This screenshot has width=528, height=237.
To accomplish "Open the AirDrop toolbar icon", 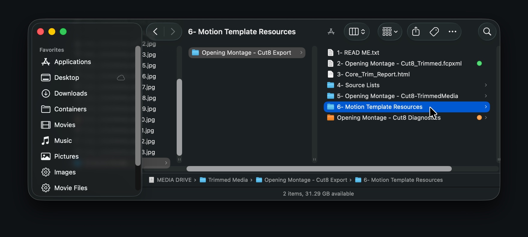I will click(331, 31).
